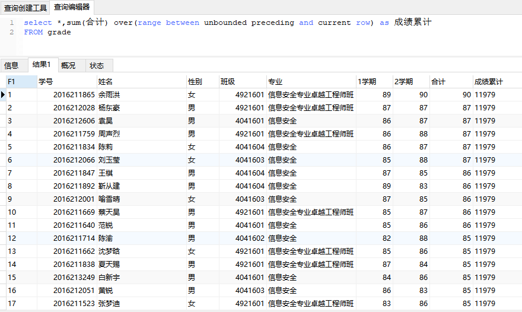Click the 专业 column header

click(311, 82)
